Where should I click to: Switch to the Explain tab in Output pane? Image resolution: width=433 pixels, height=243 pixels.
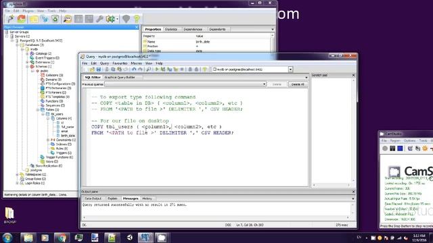112,198
